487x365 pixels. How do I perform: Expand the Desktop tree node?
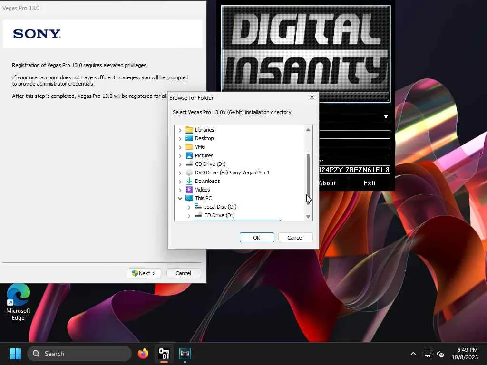[x=180, y=138]
